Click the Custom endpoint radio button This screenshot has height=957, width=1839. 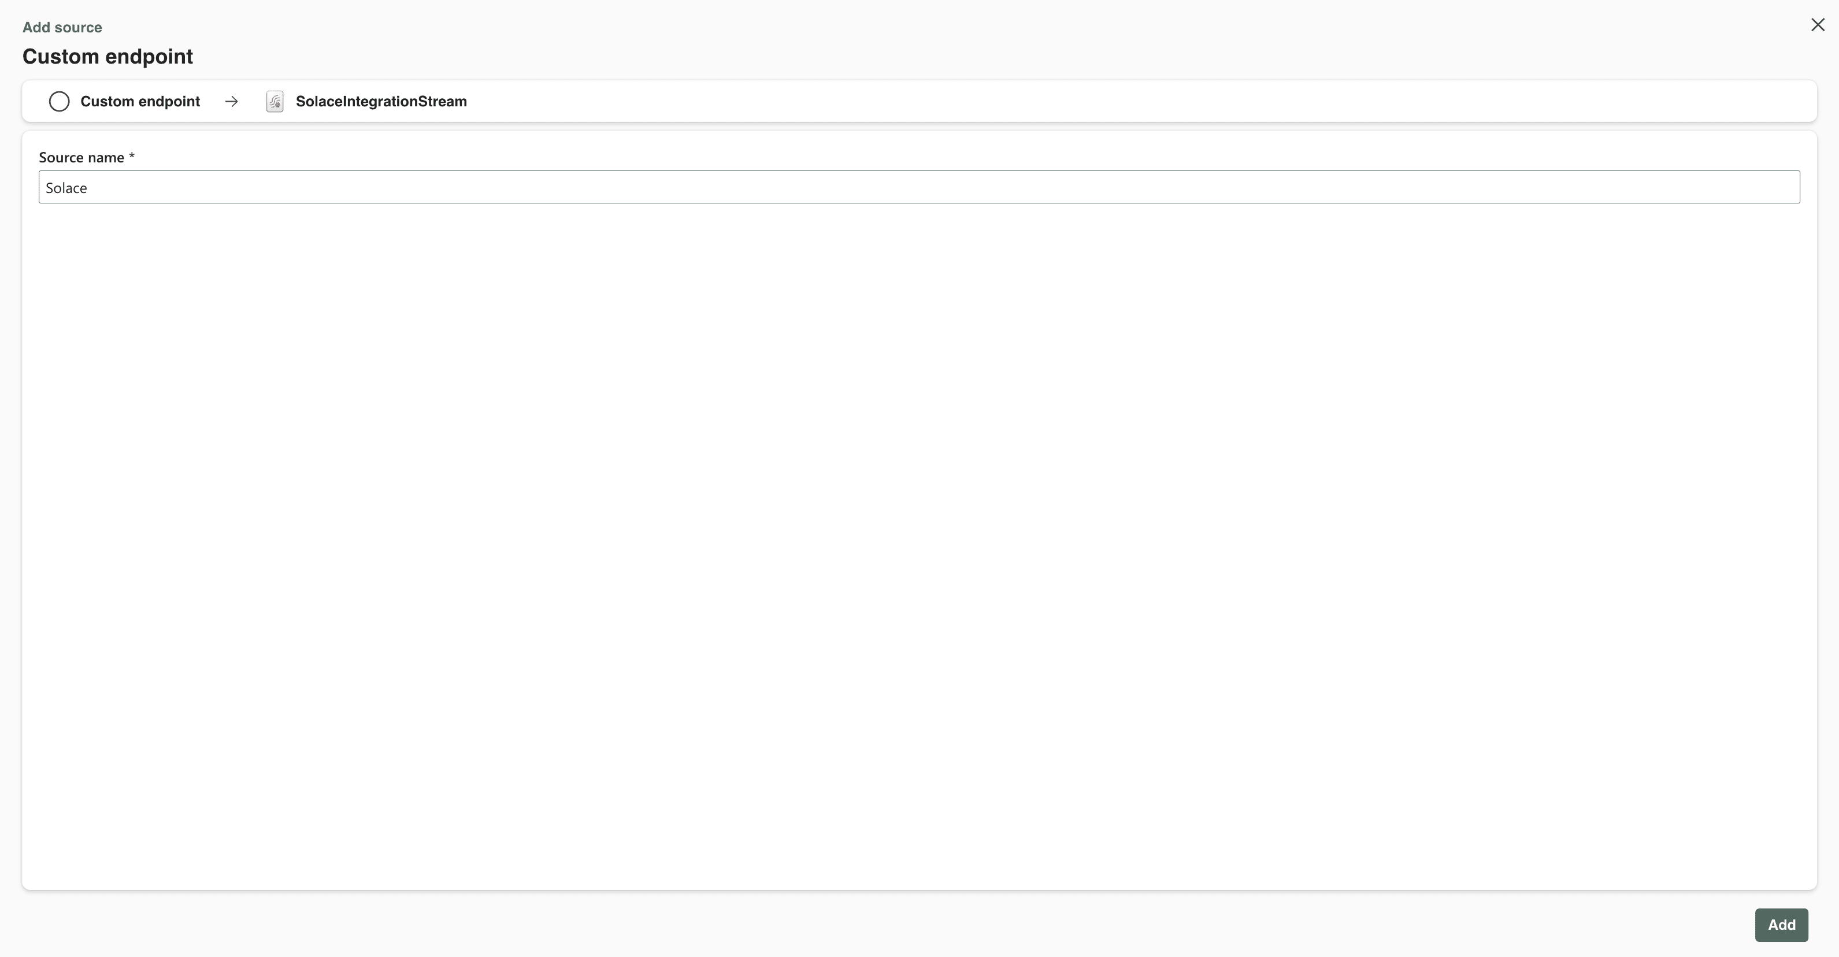[58, 101]
